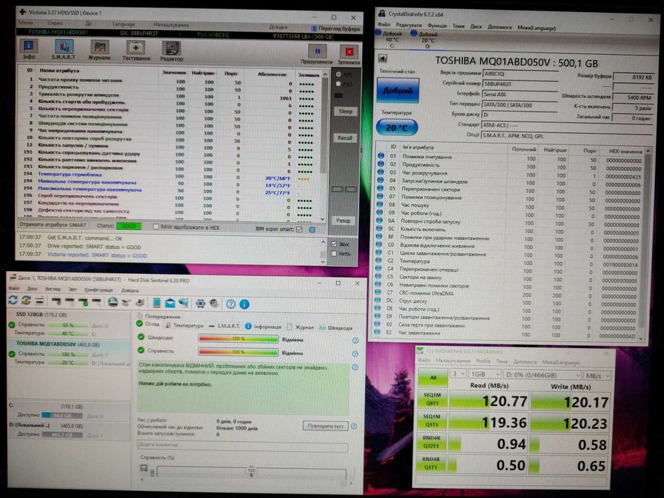Open Тестування (testing) in Victoria

(x=136, y=51)
